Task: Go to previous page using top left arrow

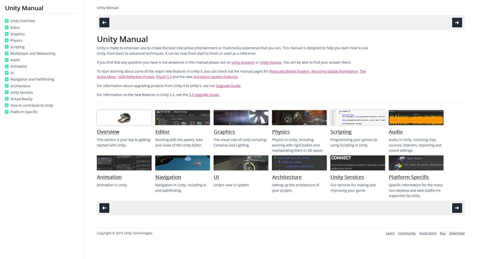Action: pyautogui.click(x=104, y=23)
